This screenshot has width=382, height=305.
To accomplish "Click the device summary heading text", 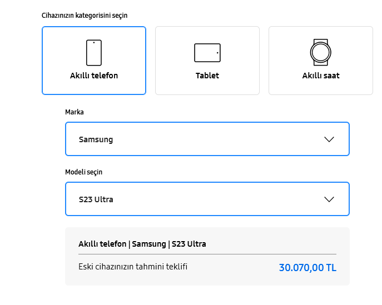I will click(x=142, y=244).
